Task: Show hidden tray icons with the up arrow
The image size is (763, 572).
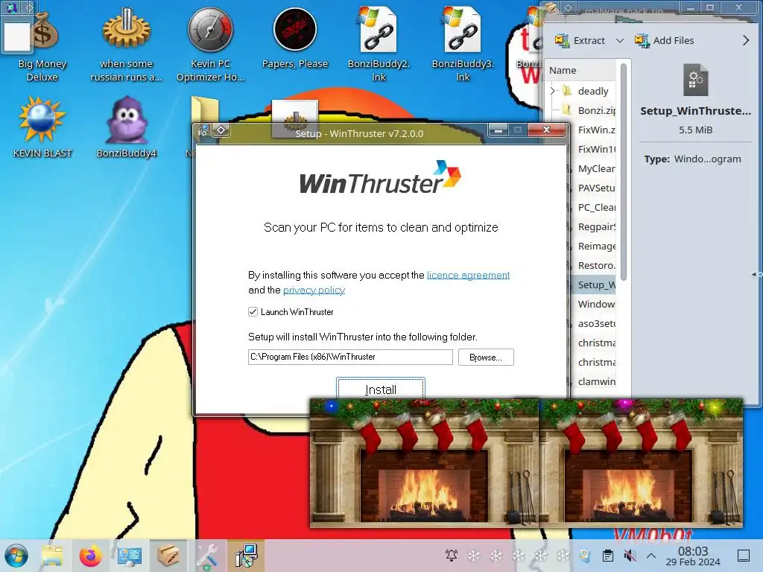Action: click(x=651, y=555)
